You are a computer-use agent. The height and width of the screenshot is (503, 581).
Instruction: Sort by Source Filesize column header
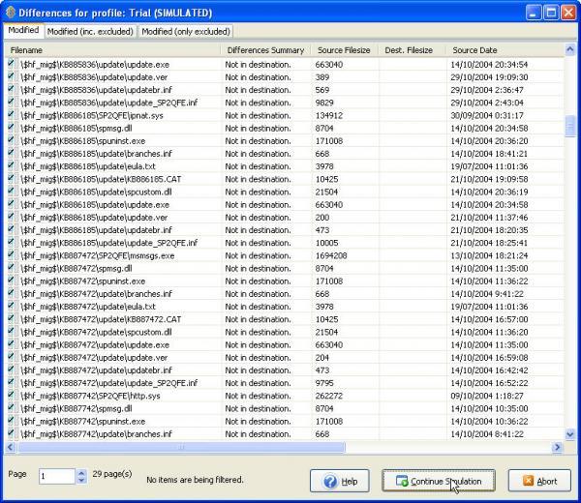(x=344, y=50)
